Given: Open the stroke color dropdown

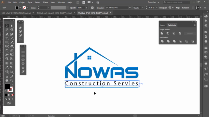Looking at the screenshot, I should [x=27, y=8].
